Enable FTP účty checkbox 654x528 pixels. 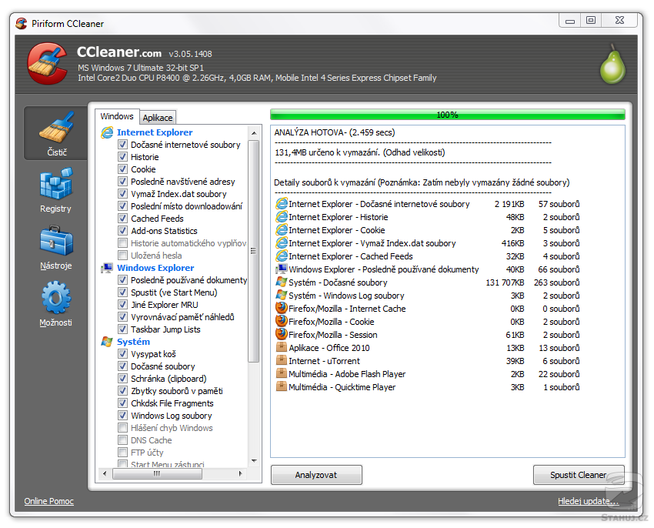click(122, 453)
